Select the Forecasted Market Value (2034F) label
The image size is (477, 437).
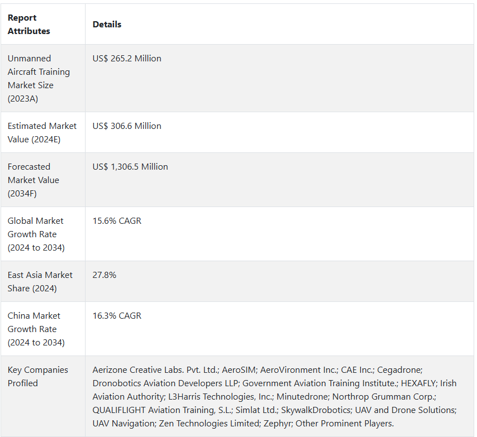tap(34, 180)
